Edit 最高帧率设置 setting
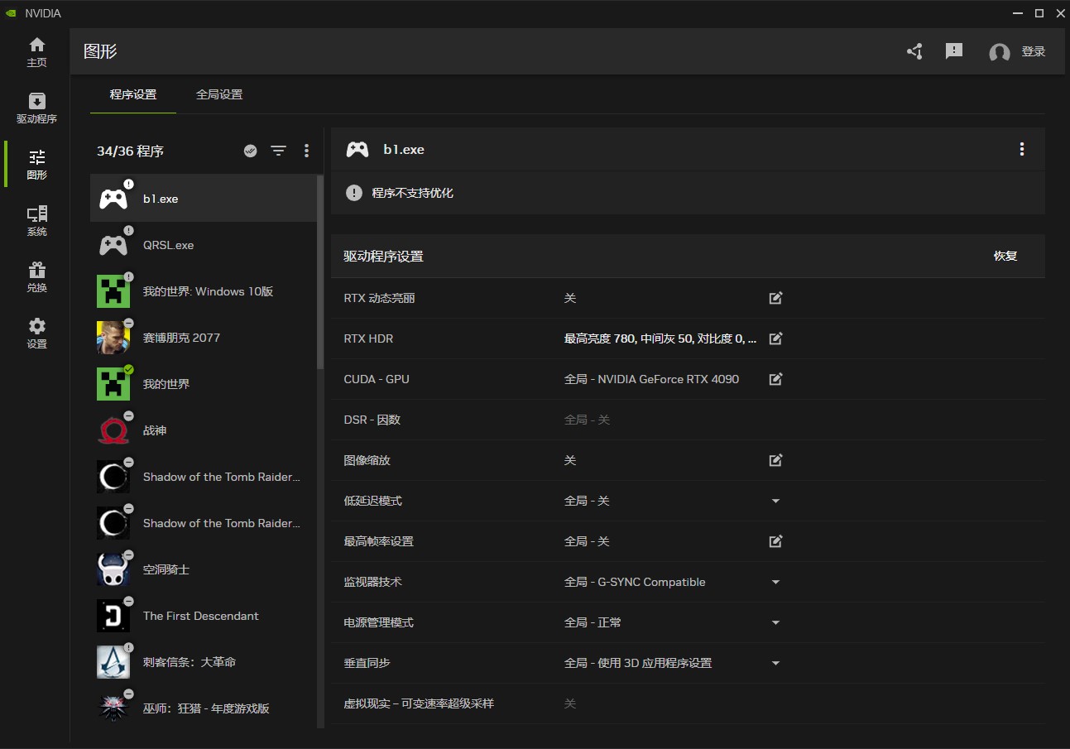Screen dimensions: 1070x749 click(775, 541)
